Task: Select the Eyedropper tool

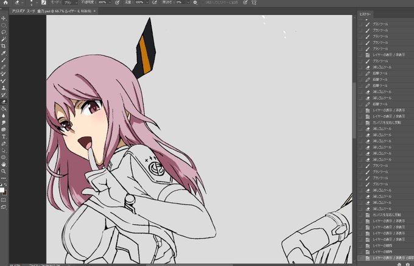Action: (4, 53)
